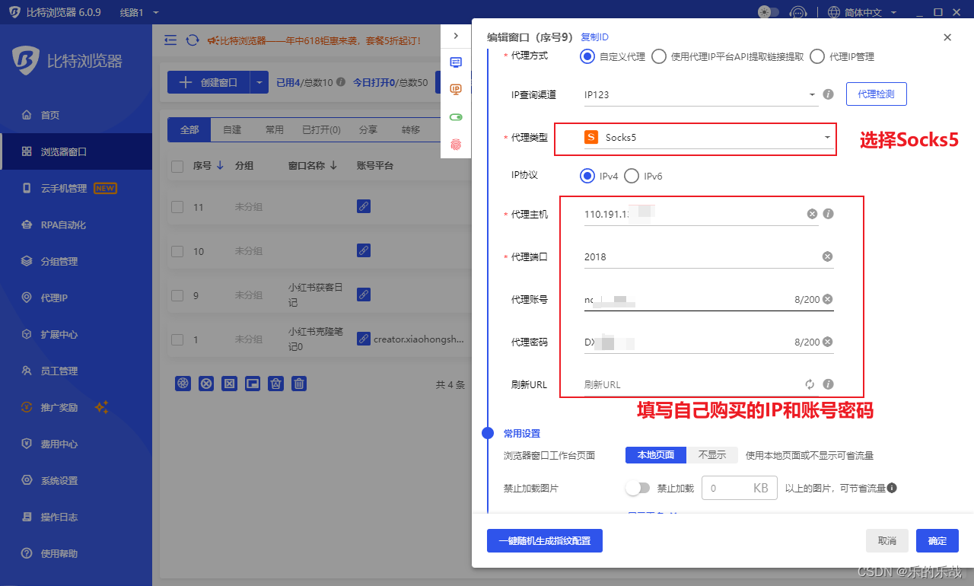
Task: Click the refresh icon in 刷新URL field
Action: click(810, 384)
